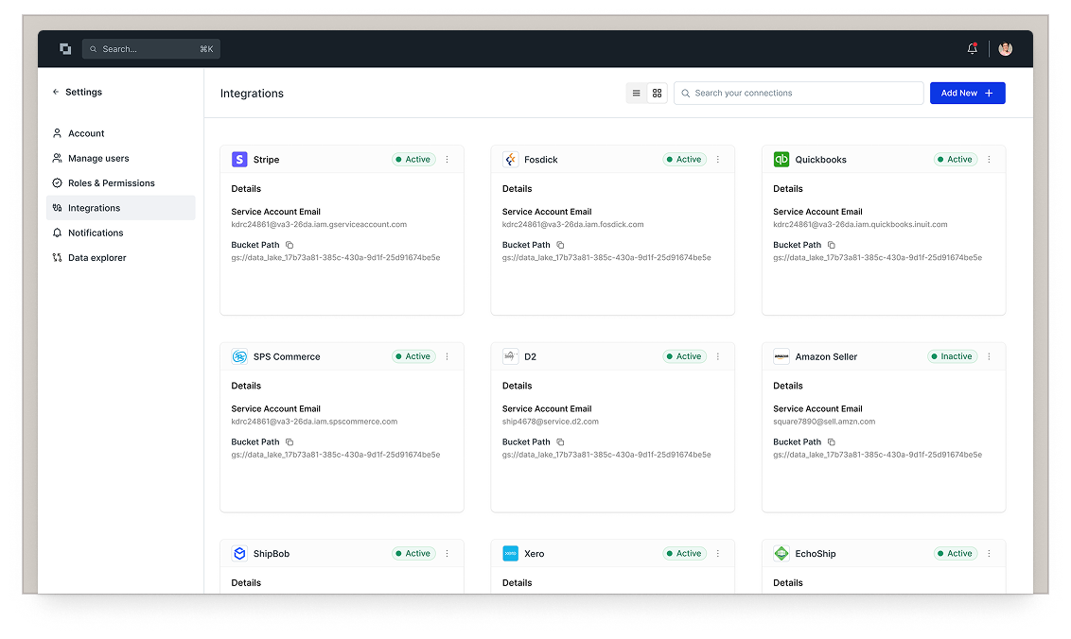Focus the global search bar
The image size is (1071, 639).
[x=151, y=49]
